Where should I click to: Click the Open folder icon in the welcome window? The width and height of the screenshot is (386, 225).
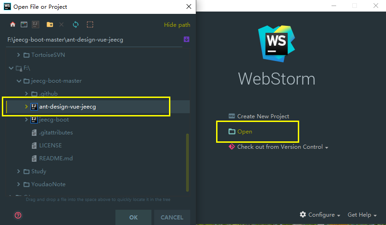pos(232,132)
